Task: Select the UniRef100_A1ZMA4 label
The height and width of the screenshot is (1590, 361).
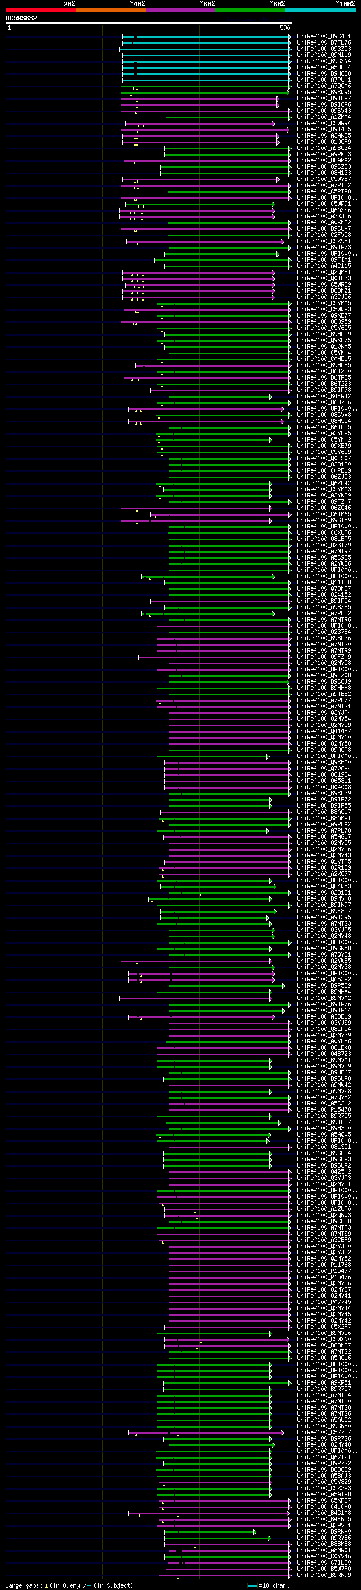Action: tap(324, 117)
